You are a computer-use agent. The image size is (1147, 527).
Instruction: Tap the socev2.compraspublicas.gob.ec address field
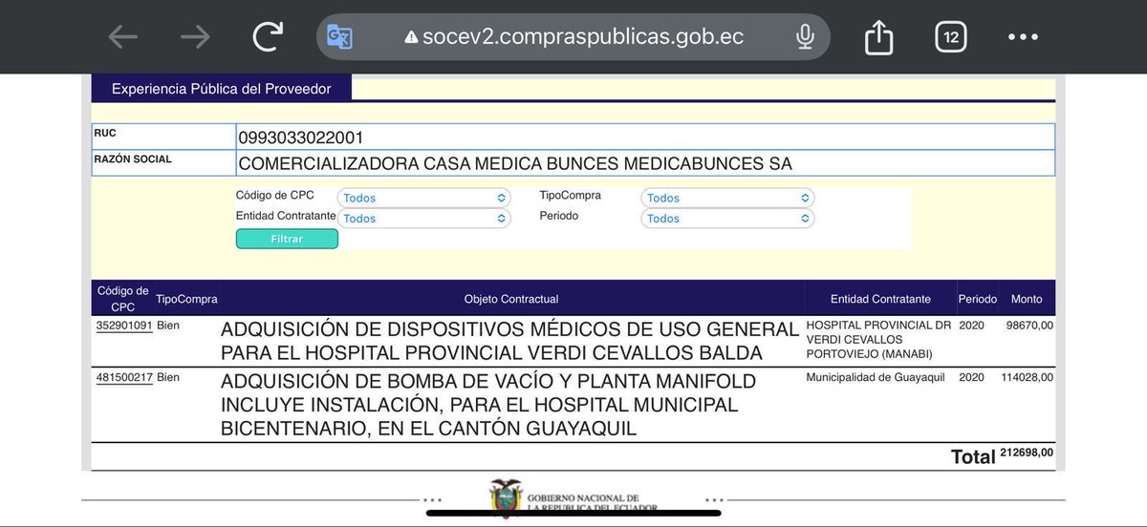pos(573,37)
